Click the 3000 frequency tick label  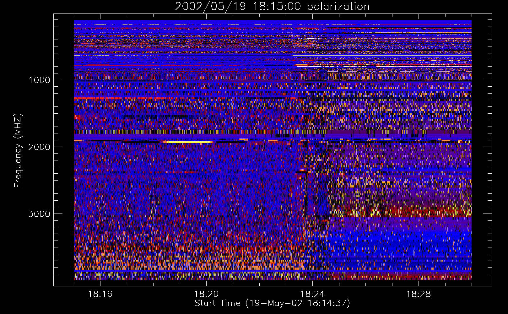(x=39, y=214)
